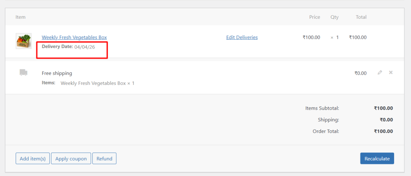Delete the Free shipping line with X
Image resolution: width=411 pixels, height=176 pixels.
click(391, 73)
